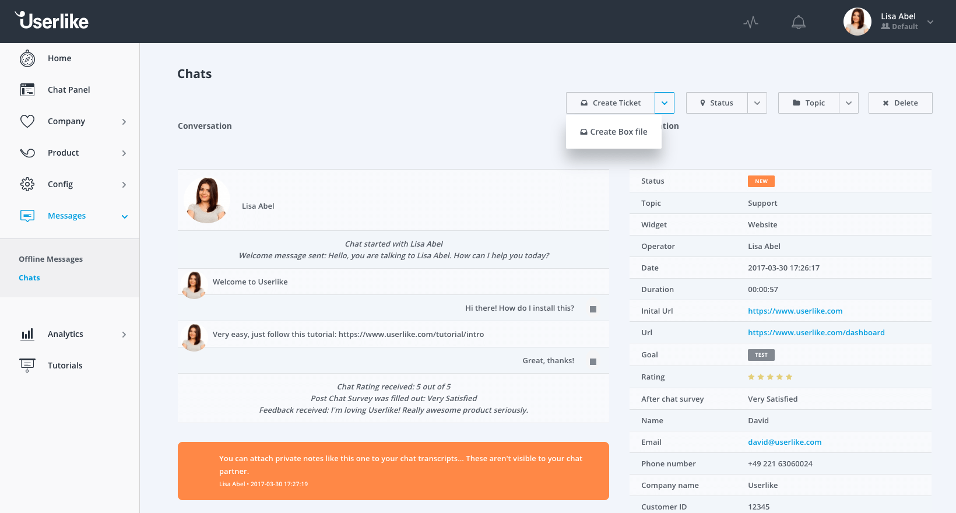Click the Tutorials presentation icon

27,366
